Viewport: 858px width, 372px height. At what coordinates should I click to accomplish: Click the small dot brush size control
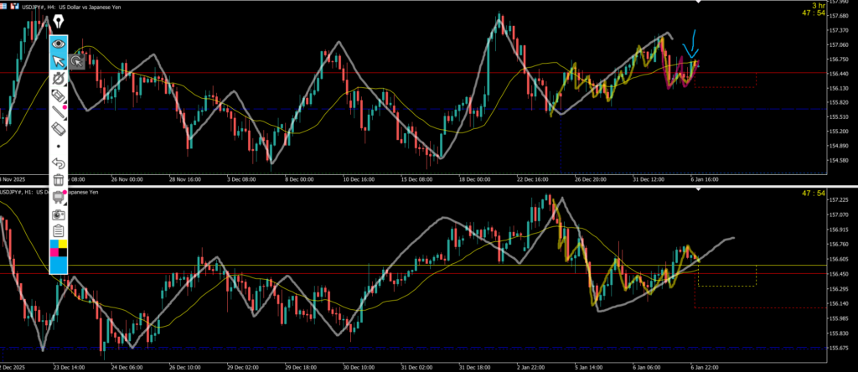click(x=59, y=146)
